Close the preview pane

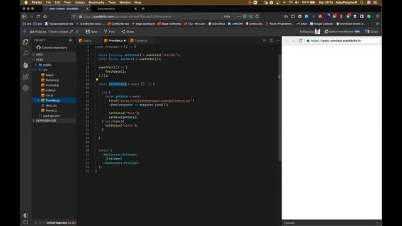click(x=372, y=31)
